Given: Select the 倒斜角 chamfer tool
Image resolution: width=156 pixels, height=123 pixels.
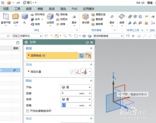Looking at the screenshot, I should [x=62, y=15].
